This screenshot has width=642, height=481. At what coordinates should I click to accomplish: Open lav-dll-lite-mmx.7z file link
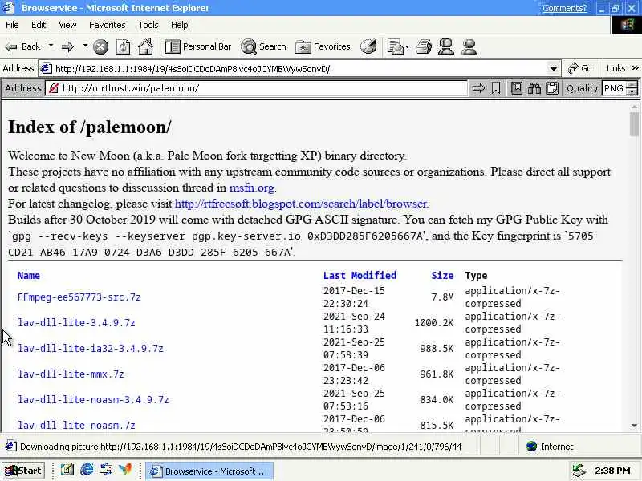coord(71,374)
